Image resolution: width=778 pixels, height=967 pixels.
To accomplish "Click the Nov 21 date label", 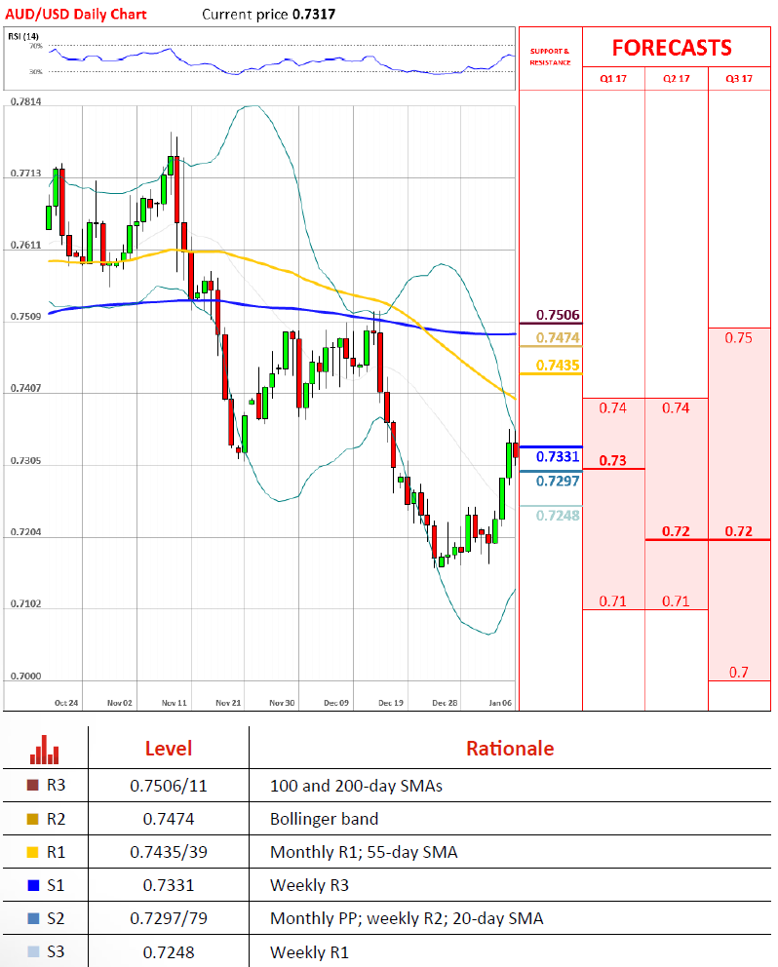I will (228, 703).
